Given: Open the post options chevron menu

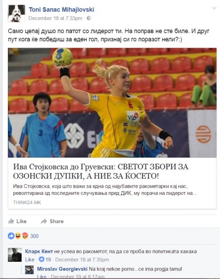Looking at the screenshot, I should 214,8.
